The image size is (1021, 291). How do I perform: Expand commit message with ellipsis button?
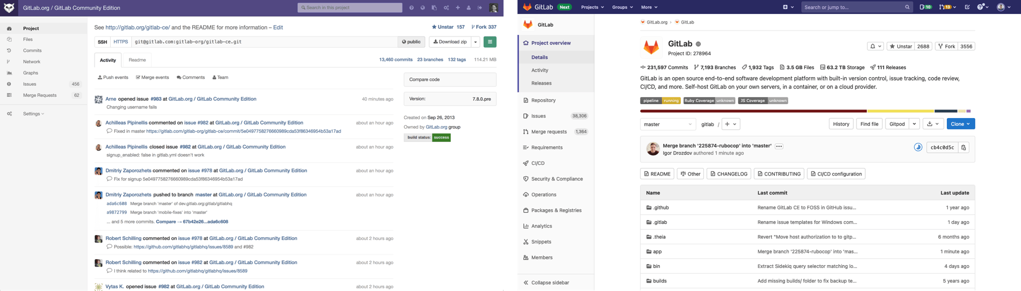coord(779,146)
